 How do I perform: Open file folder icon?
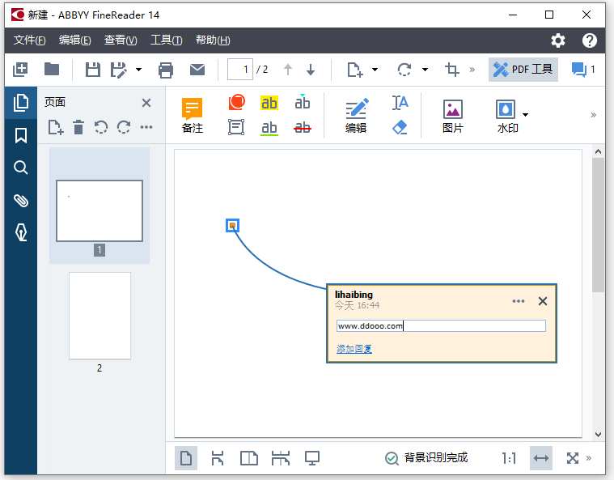coord(52,70)
